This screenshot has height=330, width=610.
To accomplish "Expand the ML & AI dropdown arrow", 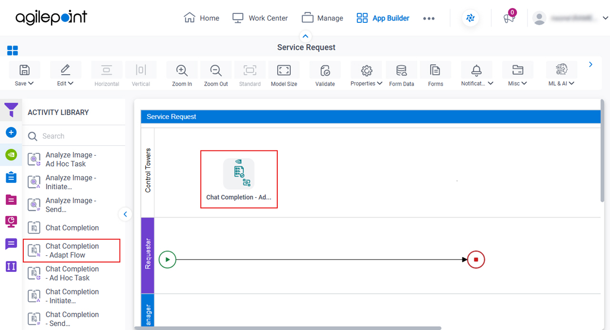I will [572, 83].
